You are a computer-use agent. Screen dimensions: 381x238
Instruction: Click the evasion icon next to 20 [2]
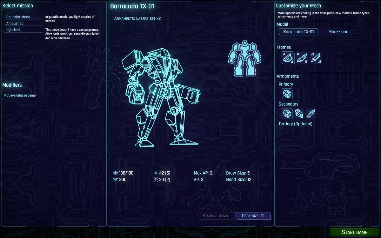tap(156, 179)
